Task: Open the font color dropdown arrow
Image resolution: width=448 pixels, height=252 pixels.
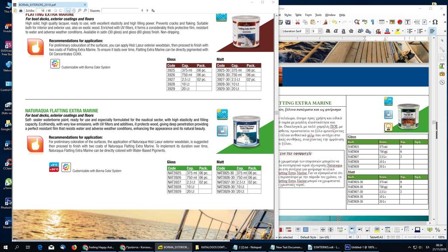Action: coord(392,31)
